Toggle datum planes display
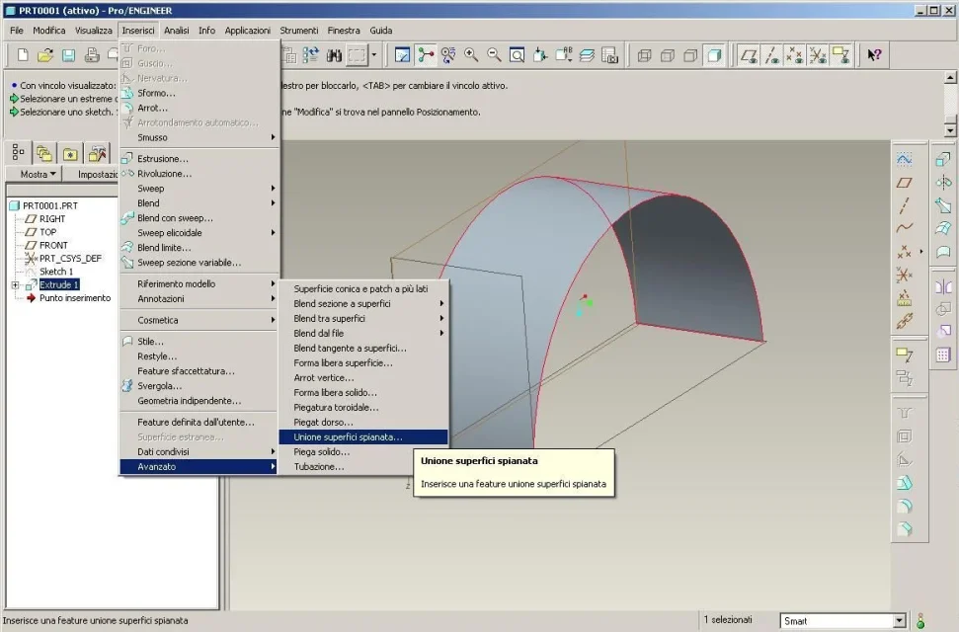The width and height of the screenshot is (959, 632). coord(748,55)
